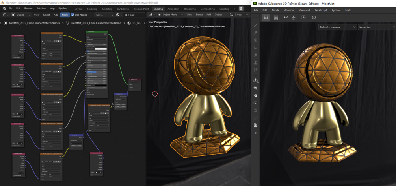
Task: Click the white Subsurface Color swatch on Principled BSDF
Action: point(101,49)
